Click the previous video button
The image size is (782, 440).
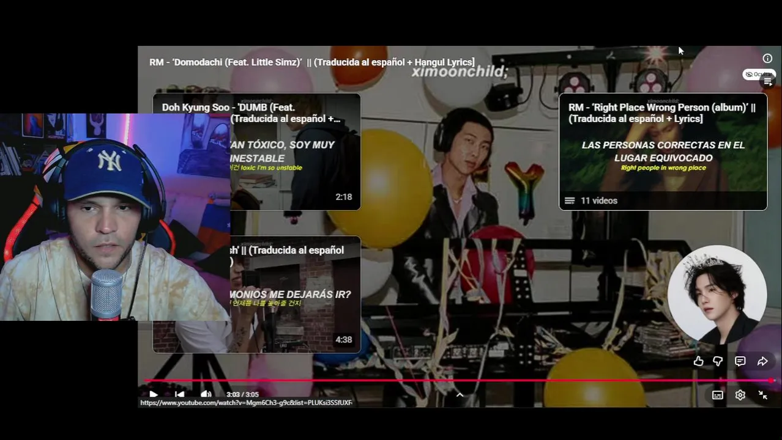click(179, 395)
